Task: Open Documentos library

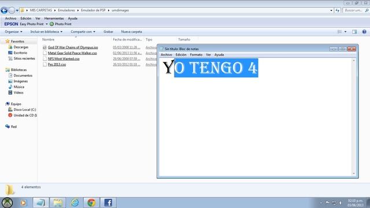Action: [23, 76]
